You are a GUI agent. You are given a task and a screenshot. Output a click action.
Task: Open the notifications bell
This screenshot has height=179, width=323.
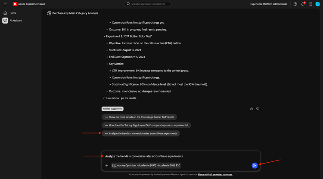pos(303,4)
